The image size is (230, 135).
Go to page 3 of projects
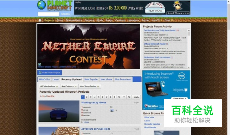(91, 97)
